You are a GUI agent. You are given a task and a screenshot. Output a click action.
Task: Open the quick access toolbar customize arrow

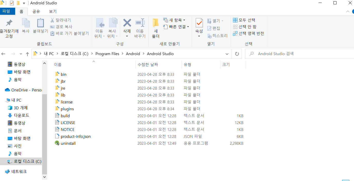[x=24, y=3]
